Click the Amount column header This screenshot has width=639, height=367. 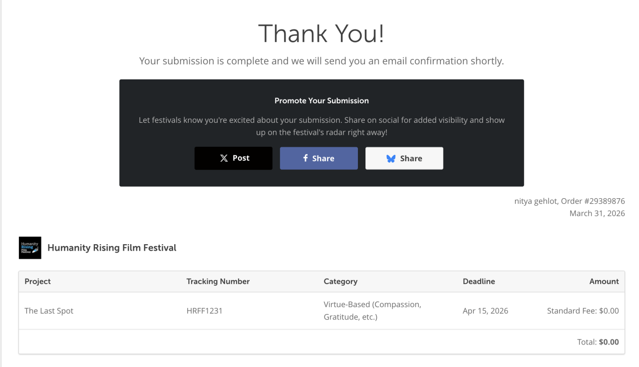(604, 282)
